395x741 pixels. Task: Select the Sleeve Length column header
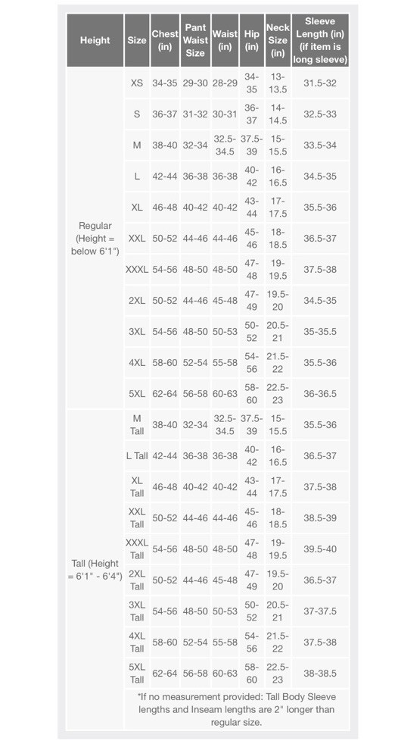coord(320,40)
